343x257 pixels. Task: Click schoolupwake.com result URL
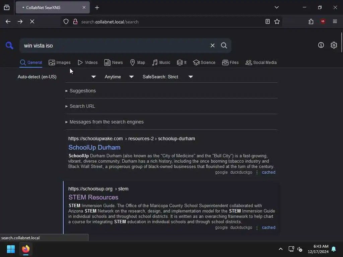[x=131, y=139]
